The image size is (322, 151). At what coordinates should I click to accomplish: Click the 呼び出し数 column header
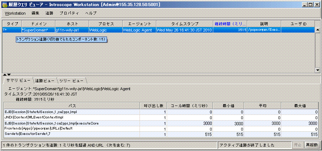pos(153,106)
